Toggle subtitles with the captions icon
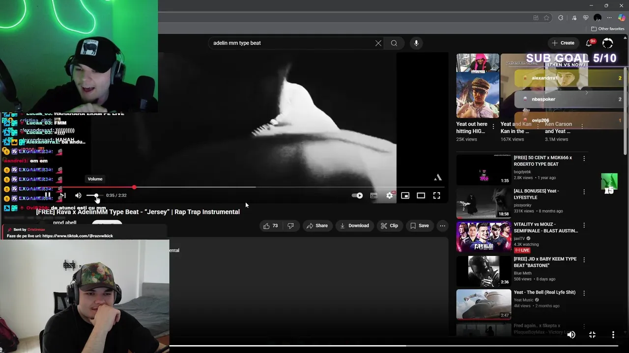The width and height of the screenshot is (629, 353). click(373, 196)
